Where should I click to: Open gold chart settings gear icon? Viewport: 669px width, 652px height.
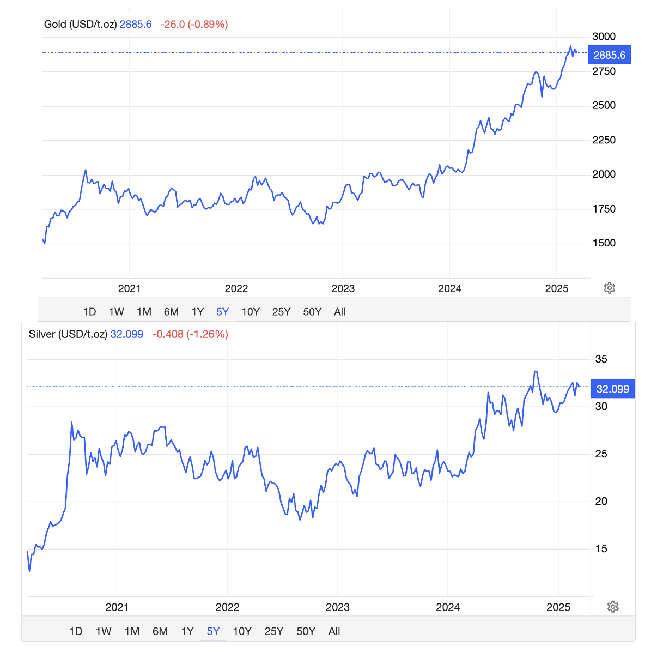point(610,288)
